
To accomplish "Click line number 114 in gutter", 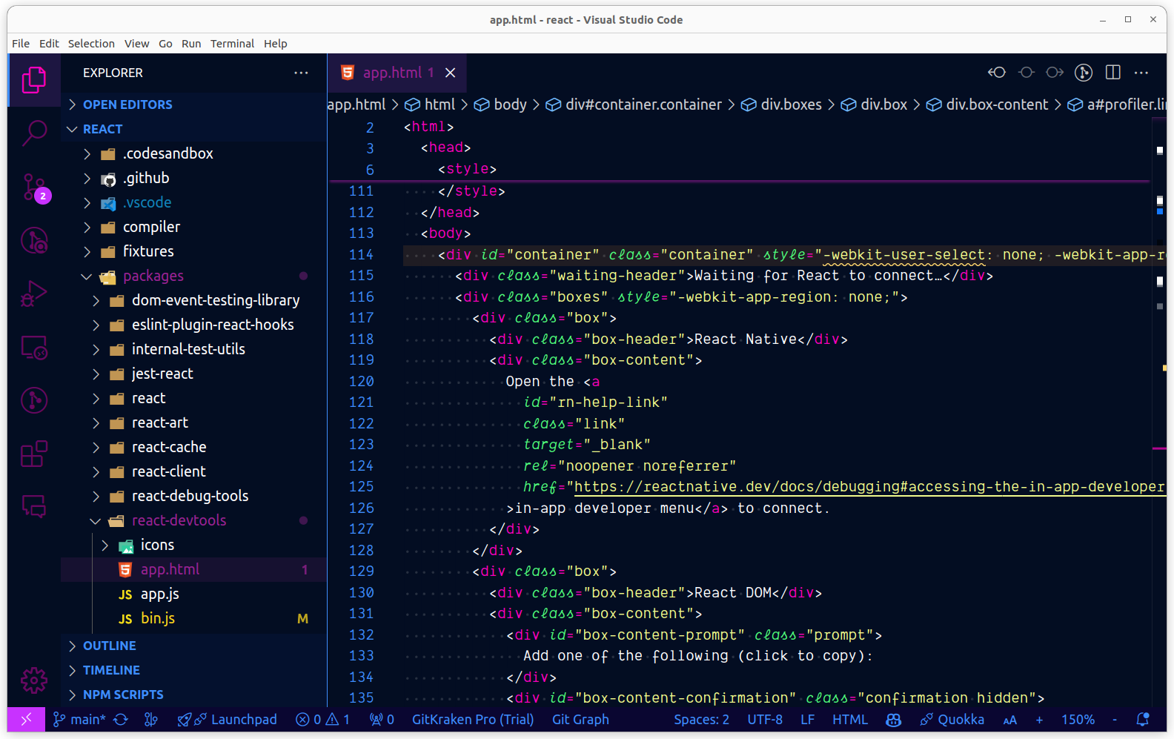I will [361, 254].
